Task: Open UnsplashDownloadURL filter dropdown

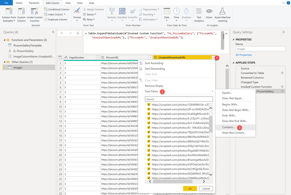Action: tap(214, 58)
